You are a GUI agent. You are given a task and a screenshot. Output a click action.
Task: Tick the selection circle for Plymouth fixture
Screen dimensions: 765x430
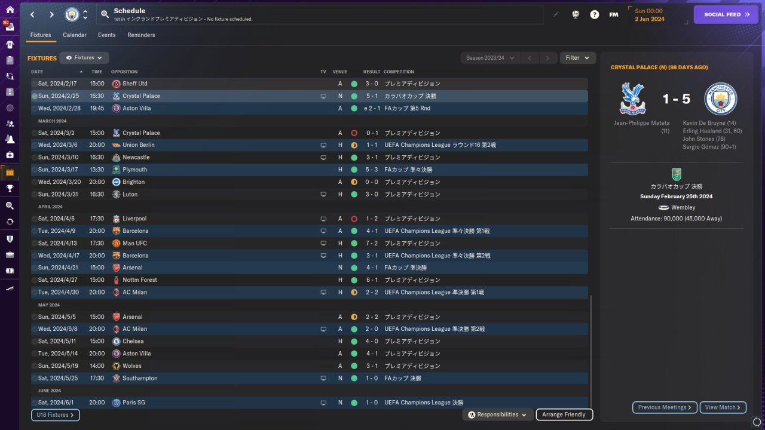[34, 170]
